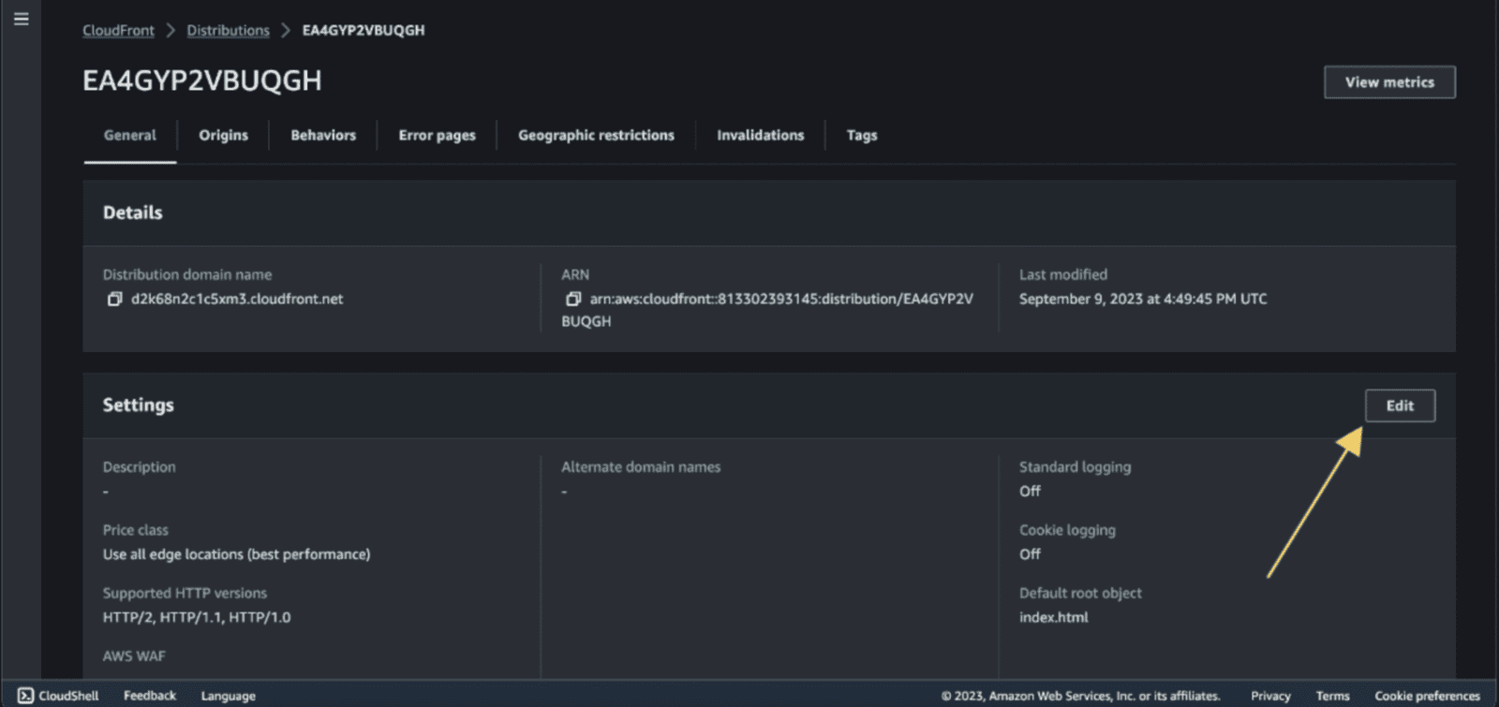Open the Terms link
The height and width of the screenshot is (707, 1499).
(1331, 696)
